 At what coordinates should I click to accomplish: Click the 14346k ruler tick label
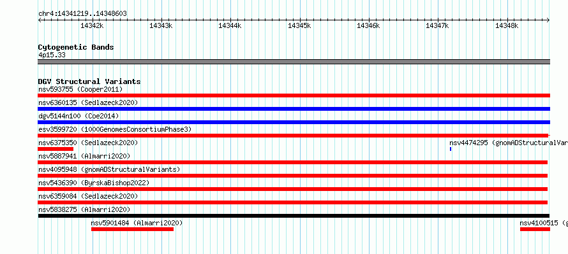[369, 25]
